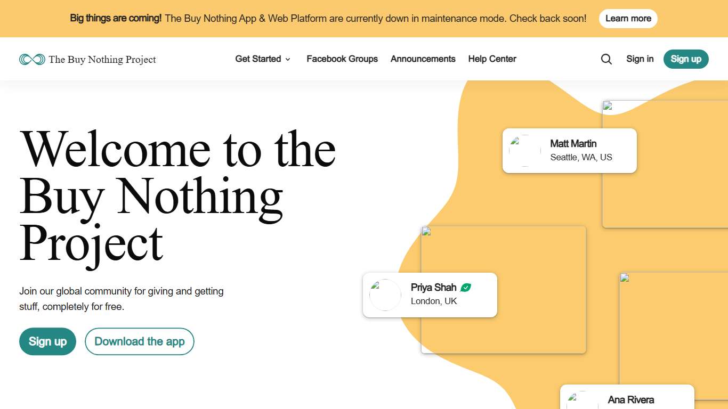Click Download the app
This screenshot has height=409, width=728.
pos(139,341)
